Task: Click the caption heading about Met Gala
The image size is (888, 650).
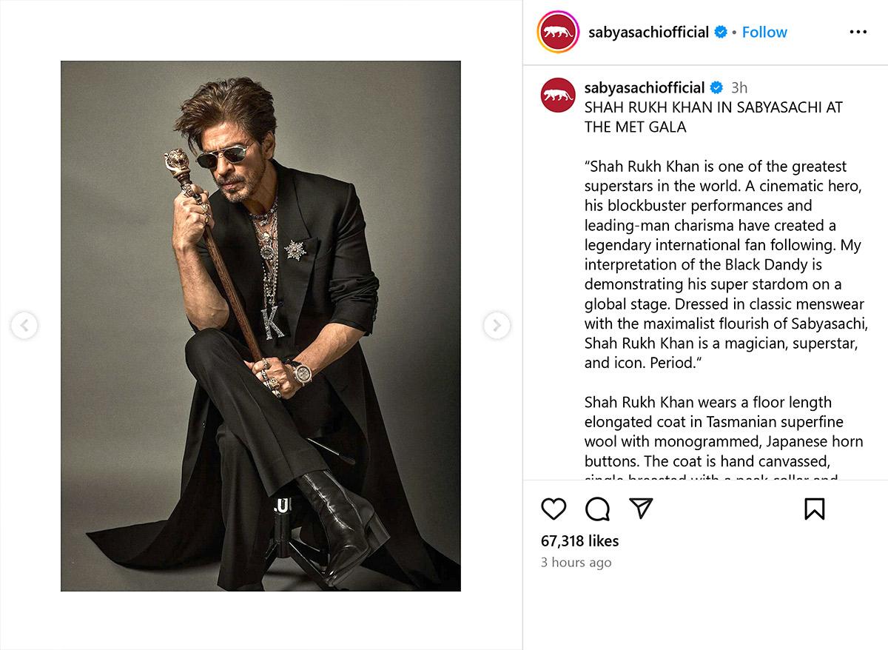Action: (713, 116)
